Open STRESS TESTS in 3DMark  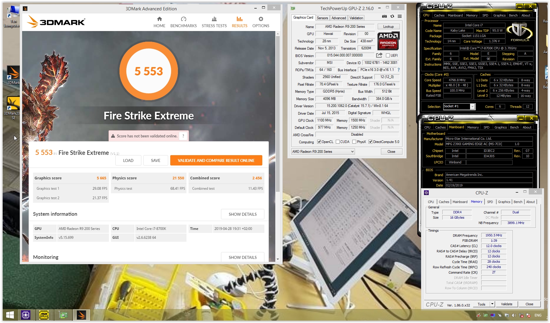[214, 22]
